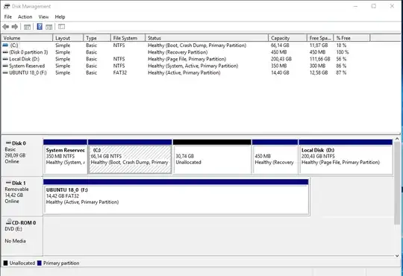The image size is (403, 276).
Task: Click the scroll up arrow in disk pane
Action: [x=397, y=139]
